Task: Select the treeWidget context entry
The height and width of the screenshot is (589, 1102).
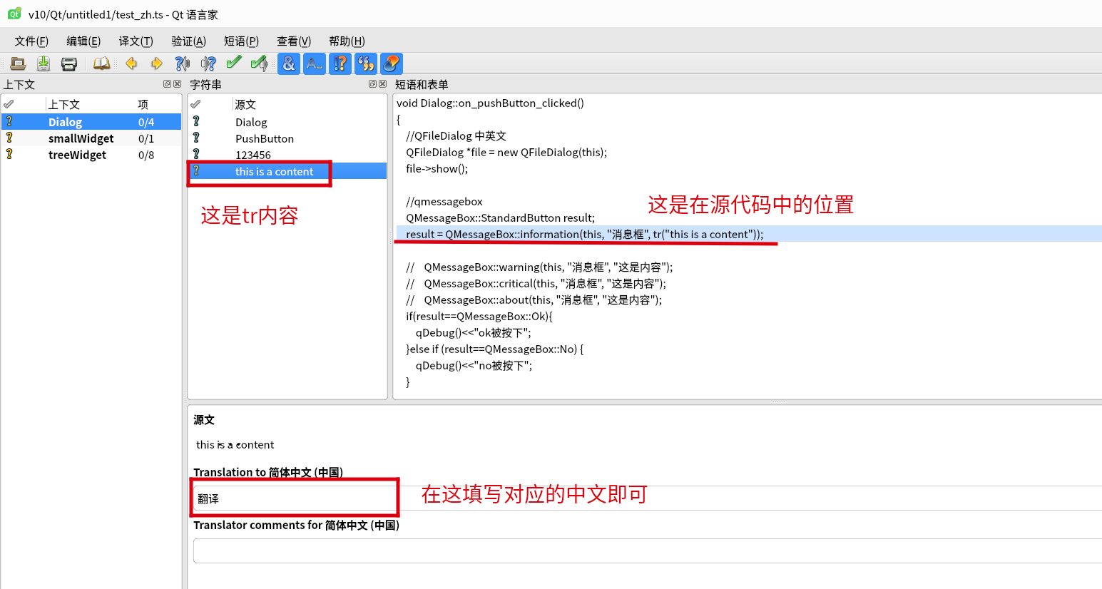Action: (77, 155)
